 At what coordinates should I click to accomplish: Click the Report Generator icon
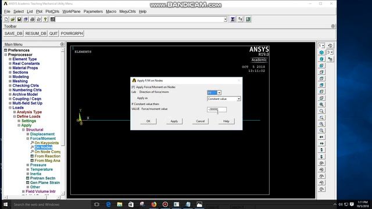(x=39, y=19)
